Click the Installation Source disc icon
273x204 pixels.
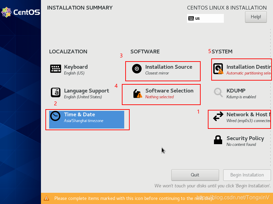click(x=137, y=69)
